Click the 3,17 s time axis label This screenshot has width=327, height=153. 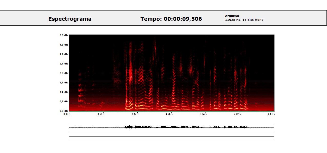pos(135,114)
